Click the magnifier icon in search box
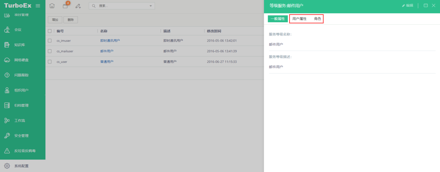This screenshot has width=440, height=172. [94, 6]
